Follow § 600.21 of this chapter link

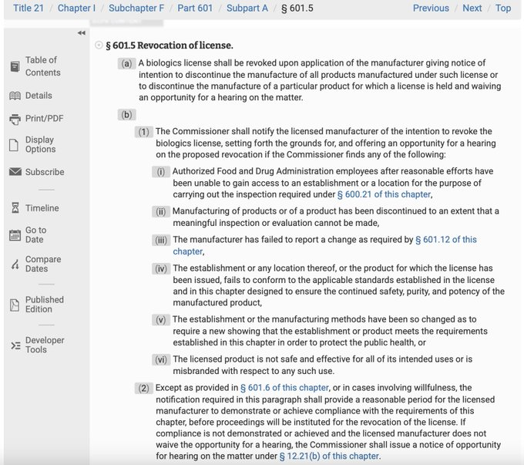(384, 194)
